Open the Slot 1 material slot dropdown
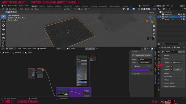The image size is (186, 104). pyautogui.click(x=61, y=49)
